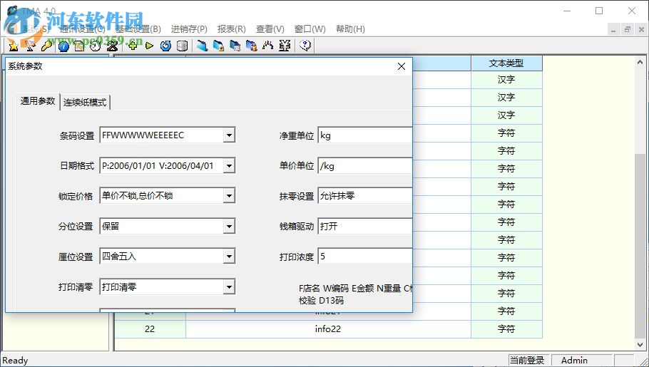The image size is (649, 367).
Task: Open the 窗口(W) menu
Action: click(x=310, y=29)
